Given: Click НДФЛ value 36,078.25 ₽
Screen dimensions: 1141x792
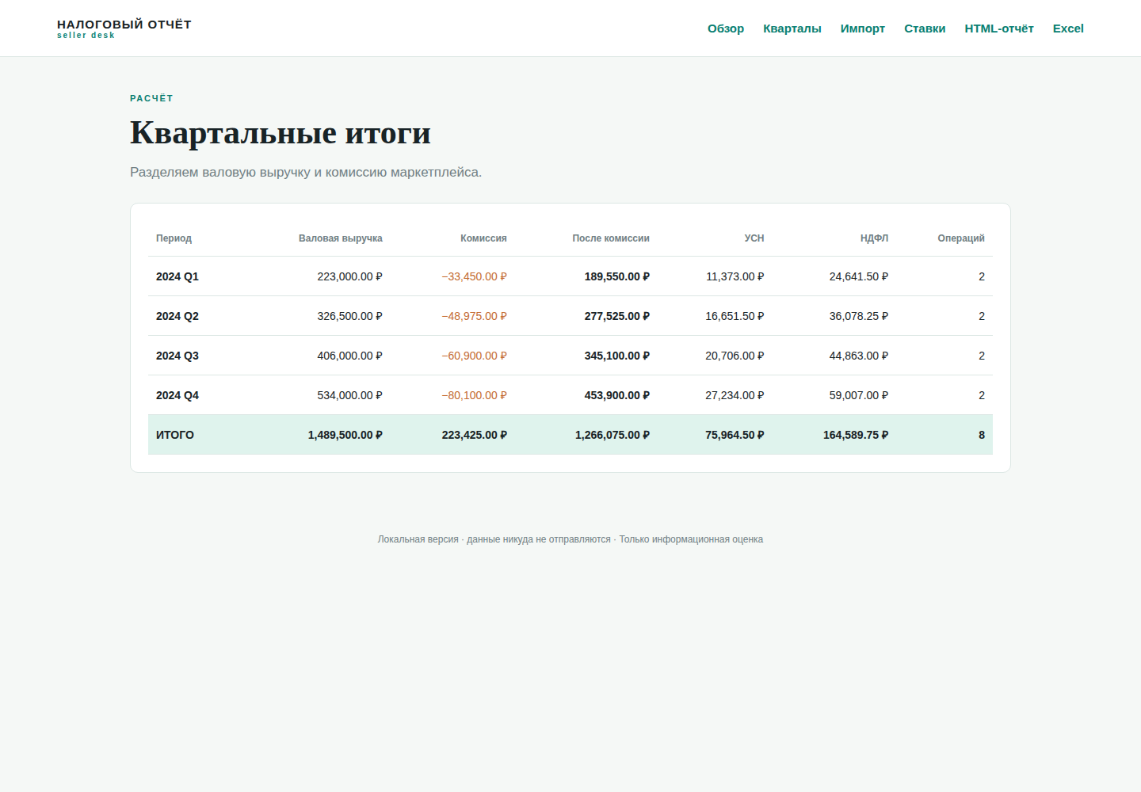Looking at the screenshot, I should pyautogui.click(x=858, y=316).
